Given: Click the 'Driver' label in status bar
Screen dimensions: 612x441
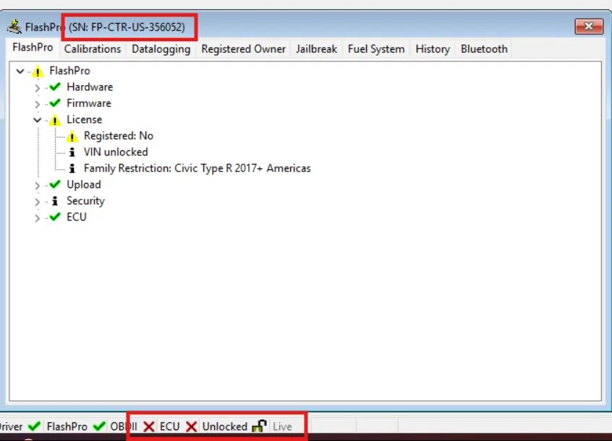Looking at the screenshot, I should [11, 427].
